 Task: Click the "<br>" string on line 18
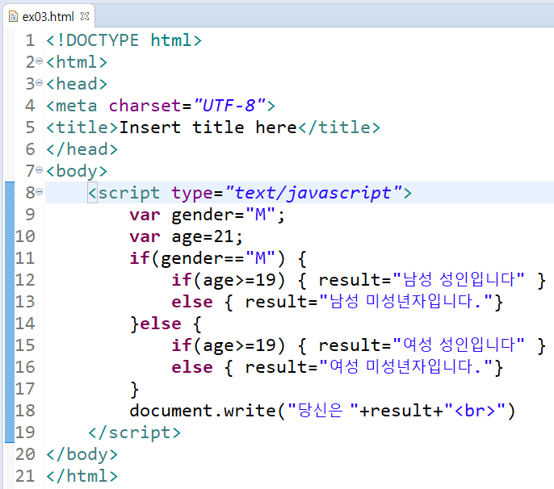click(x=475, y=411)
